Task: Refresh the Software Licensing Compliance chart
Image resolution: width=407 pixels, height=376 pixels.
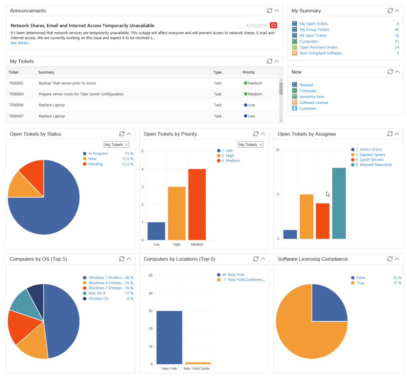Action: click(x=390, y=259)
